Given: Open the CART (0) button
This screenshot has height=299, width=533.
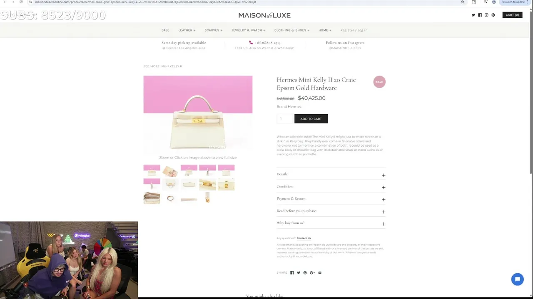Looking at the screenshot, I should [512, 15].
